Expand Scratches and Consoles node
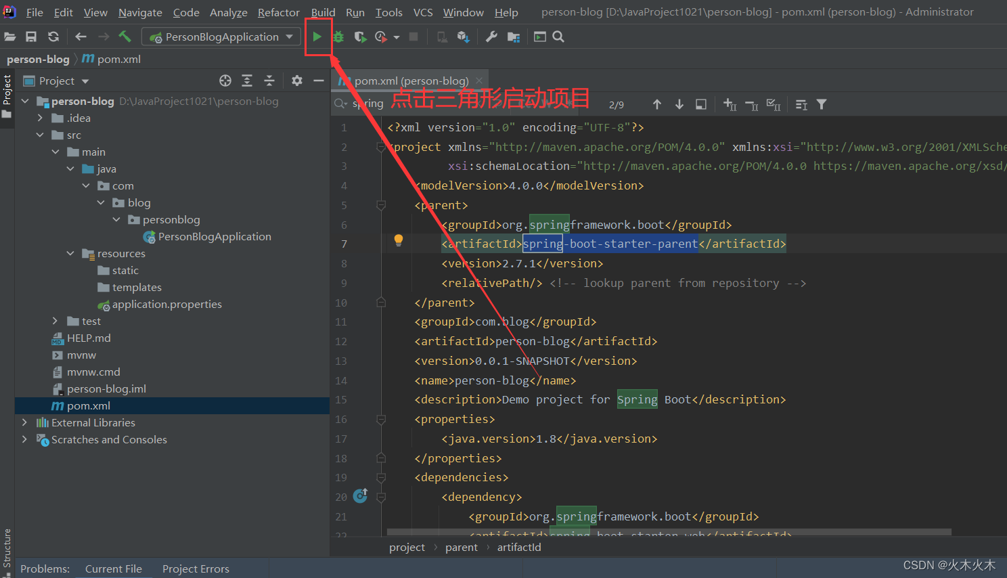1007x578 pixels. point(25,439)
